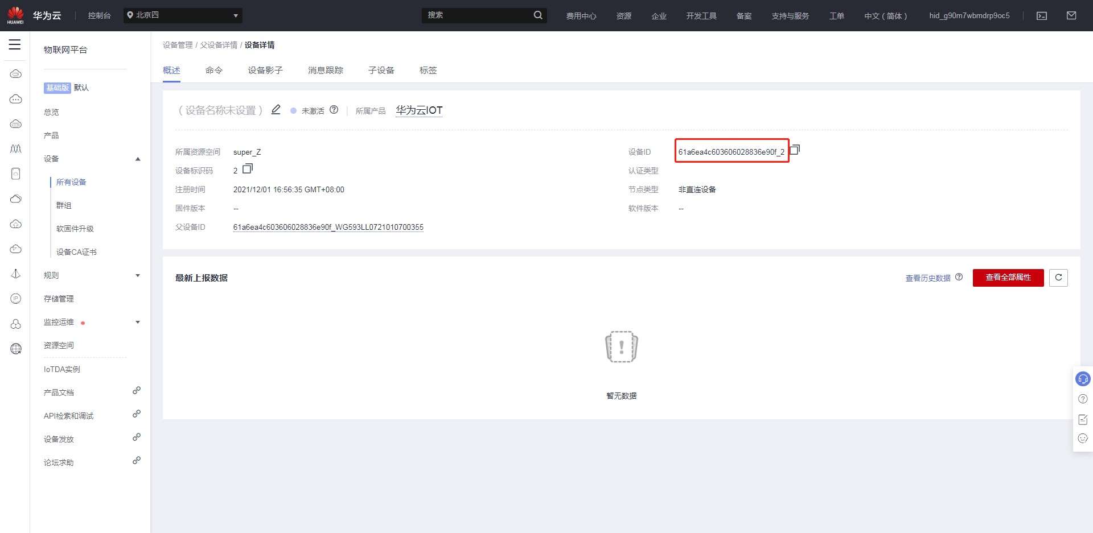
Task: Collapse the 设备 sidebar section
Action: 138,159
